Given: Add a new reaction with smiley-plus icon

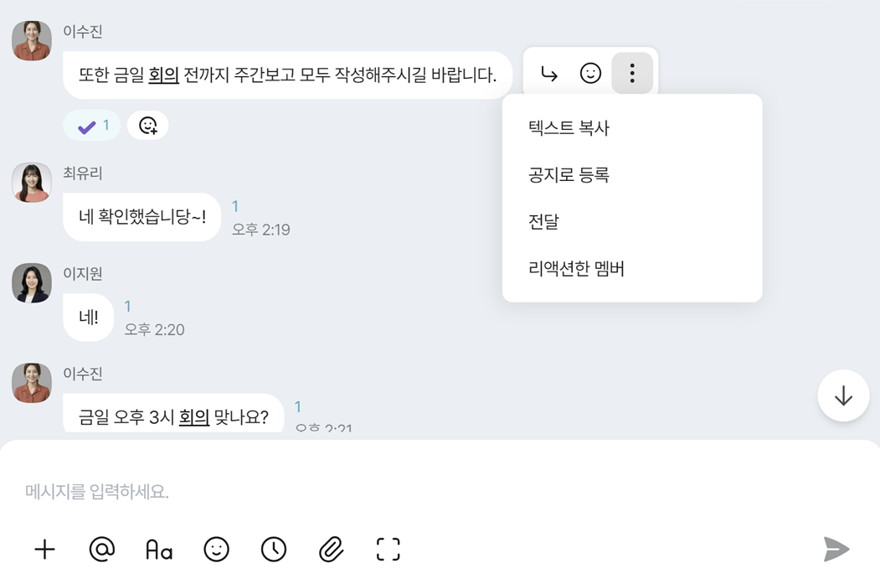Looking at the screenshot, I should pos(147,126).
